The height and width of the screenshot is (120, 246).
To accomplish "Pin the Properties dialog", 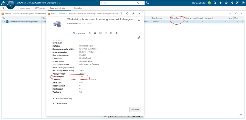I will tap(134, 14).
